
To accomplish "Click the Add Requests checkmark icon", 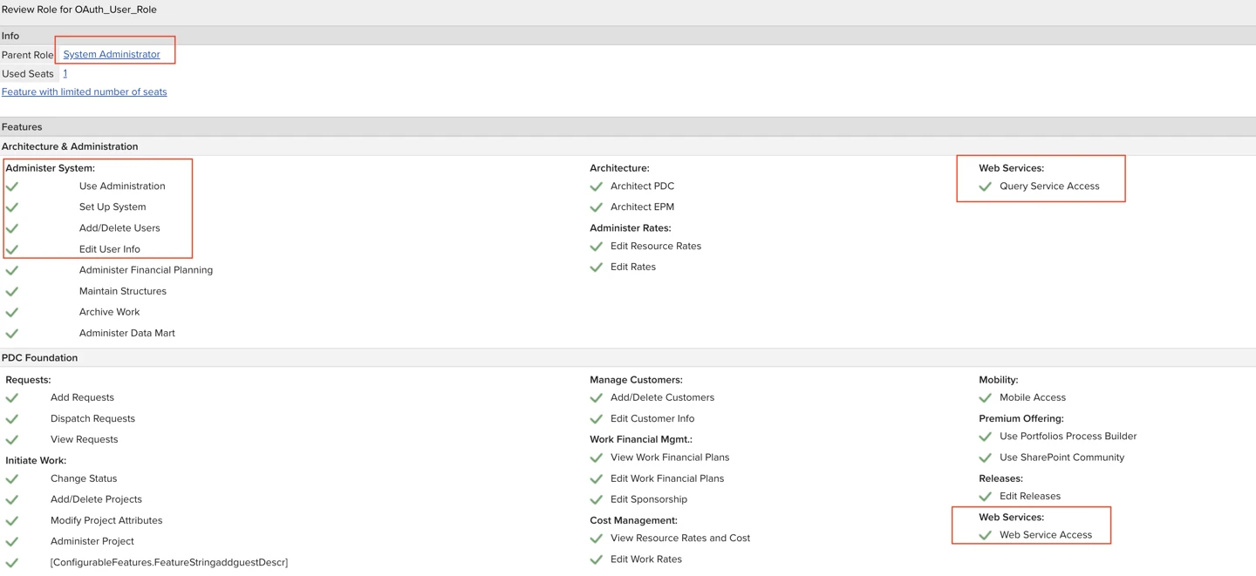I will point(12,398).
